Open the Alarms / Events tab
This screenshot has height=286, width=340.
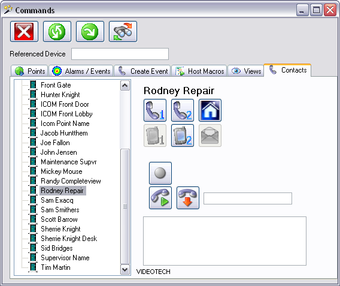[81, 71]
